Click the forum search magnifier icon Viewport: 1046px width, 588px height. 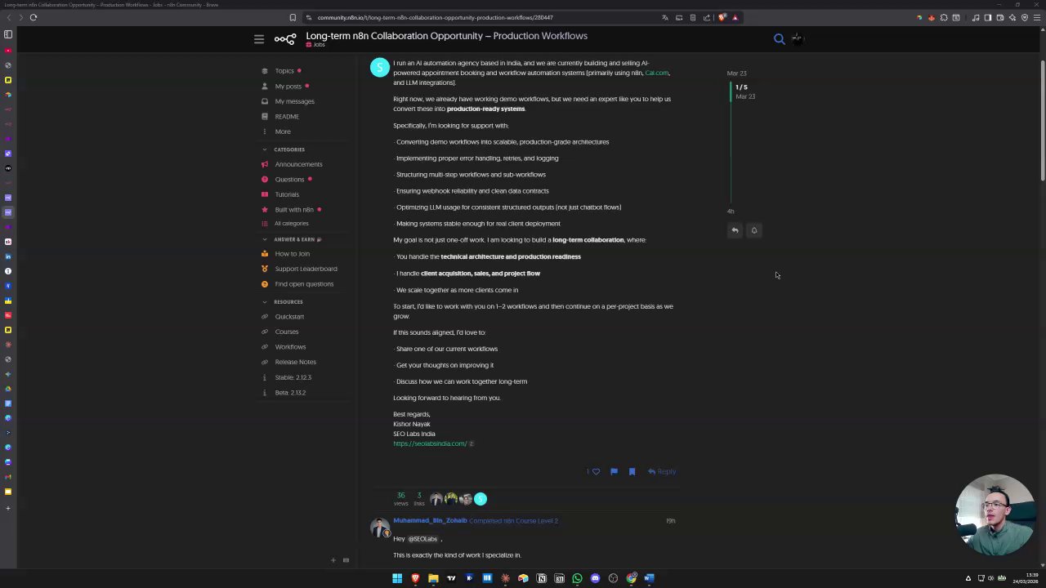(779, 38)
